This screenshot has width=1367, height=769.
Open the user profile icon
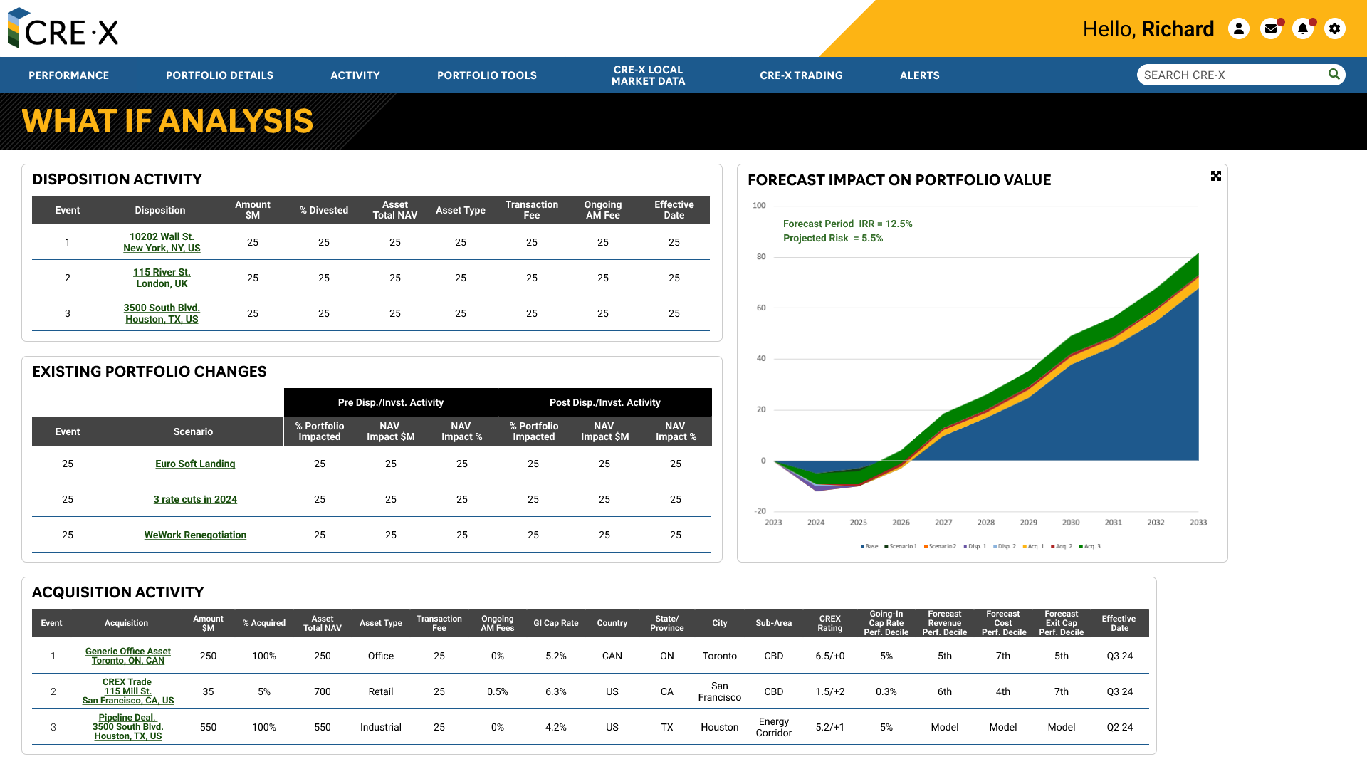click(1239, 28)
